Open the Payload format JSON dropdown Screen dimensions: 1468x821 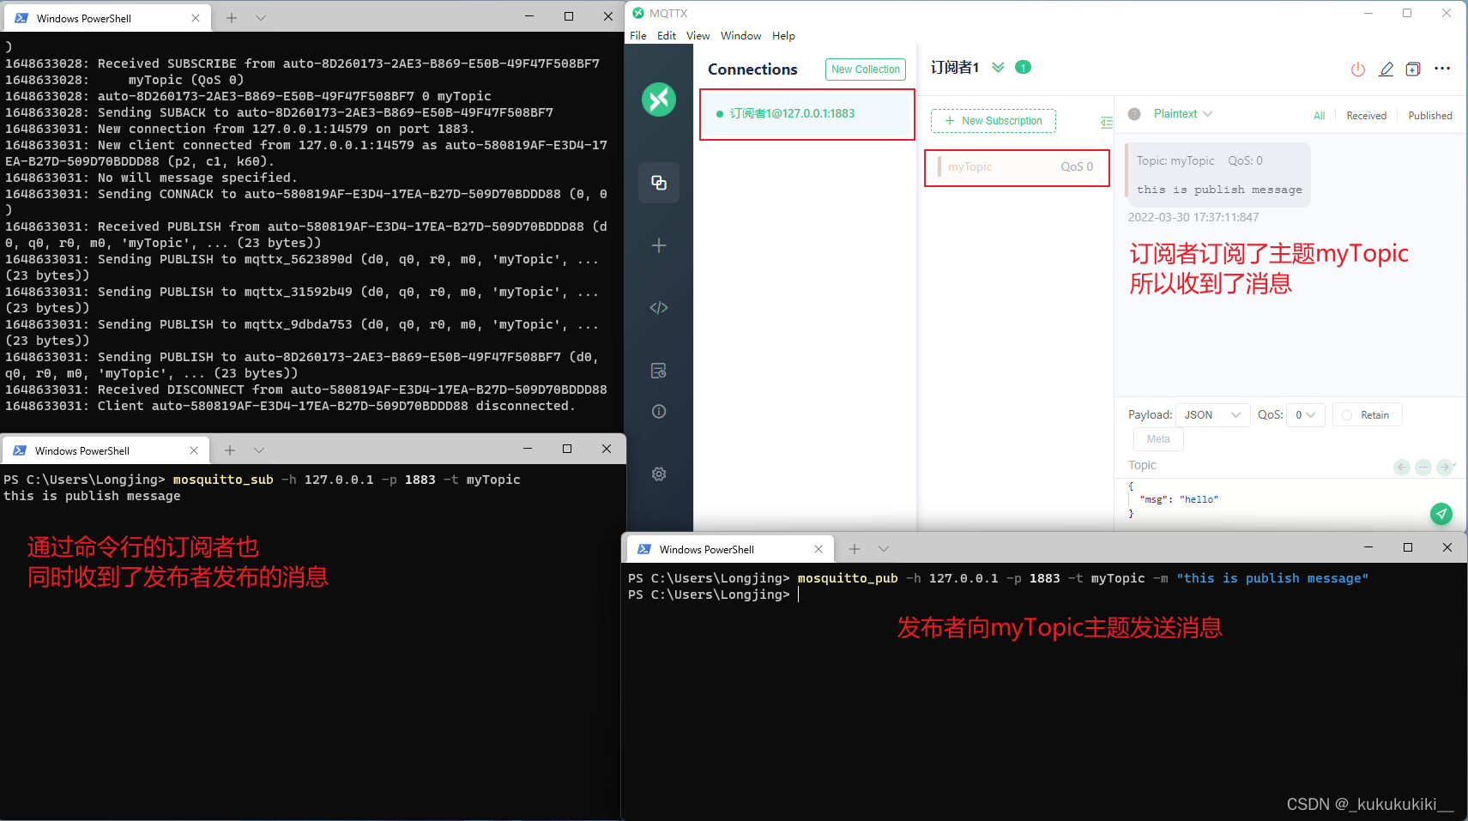click(1212, 415)
